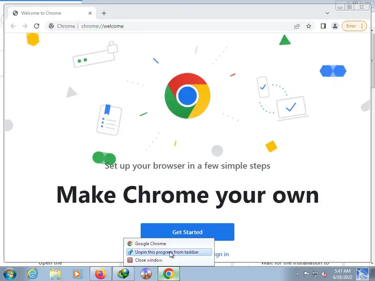Open Internet Download Manager taskbar icon

click(x=123, y=274)
